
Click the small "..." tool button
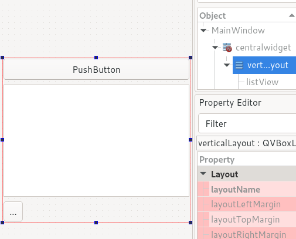(x=13, y=211)
